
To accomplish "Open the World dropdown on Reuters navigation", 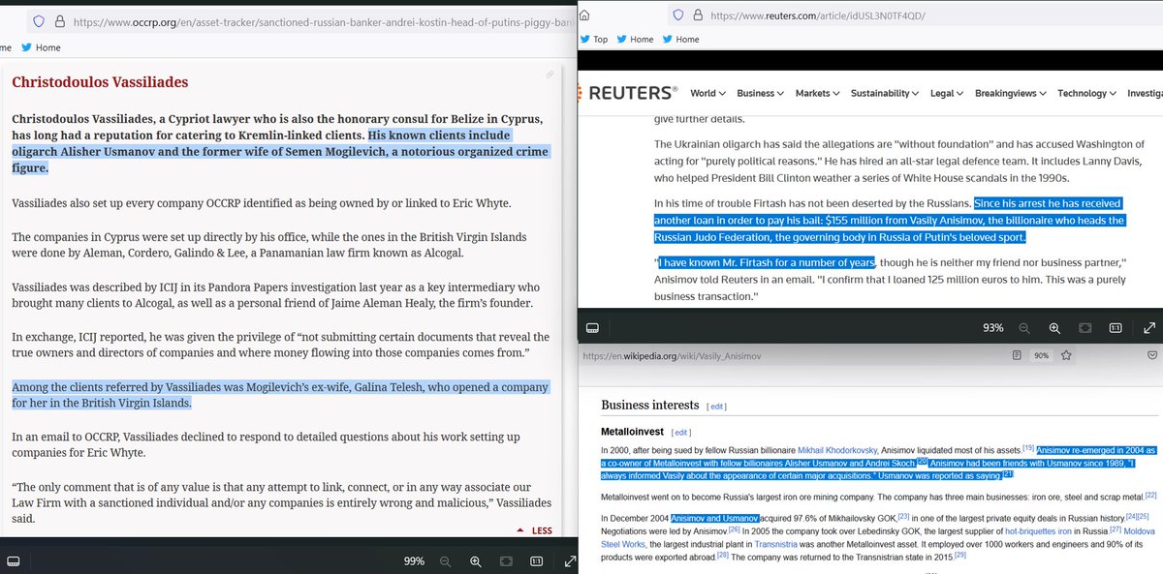I will click(x=707, y=93).
